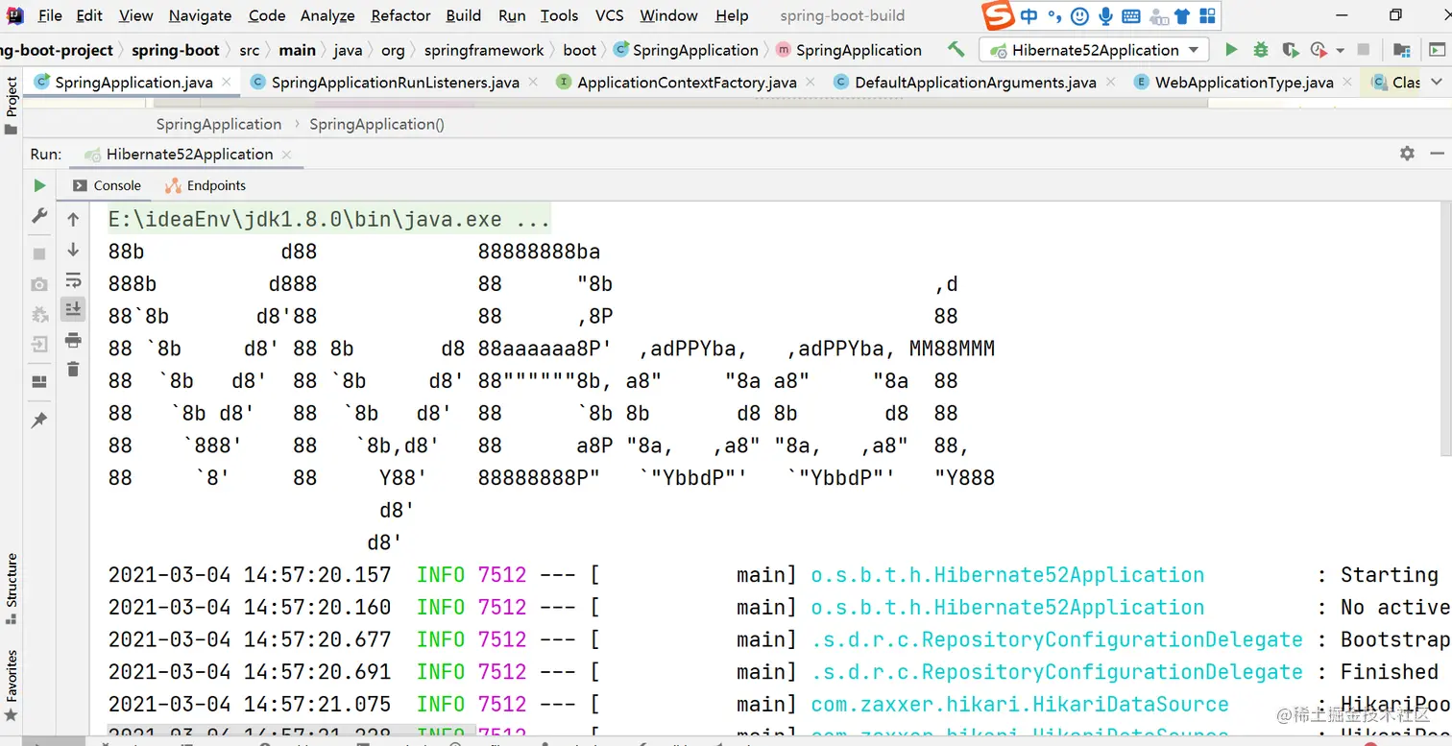Hide the Run tool window
This screenshot has width=1452, height=746.
(x=1438, y=154)
